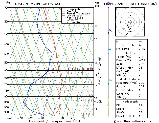Click the LCL level label
The image size is (159, 123).
pyautogui.click(x=99, y=101)
